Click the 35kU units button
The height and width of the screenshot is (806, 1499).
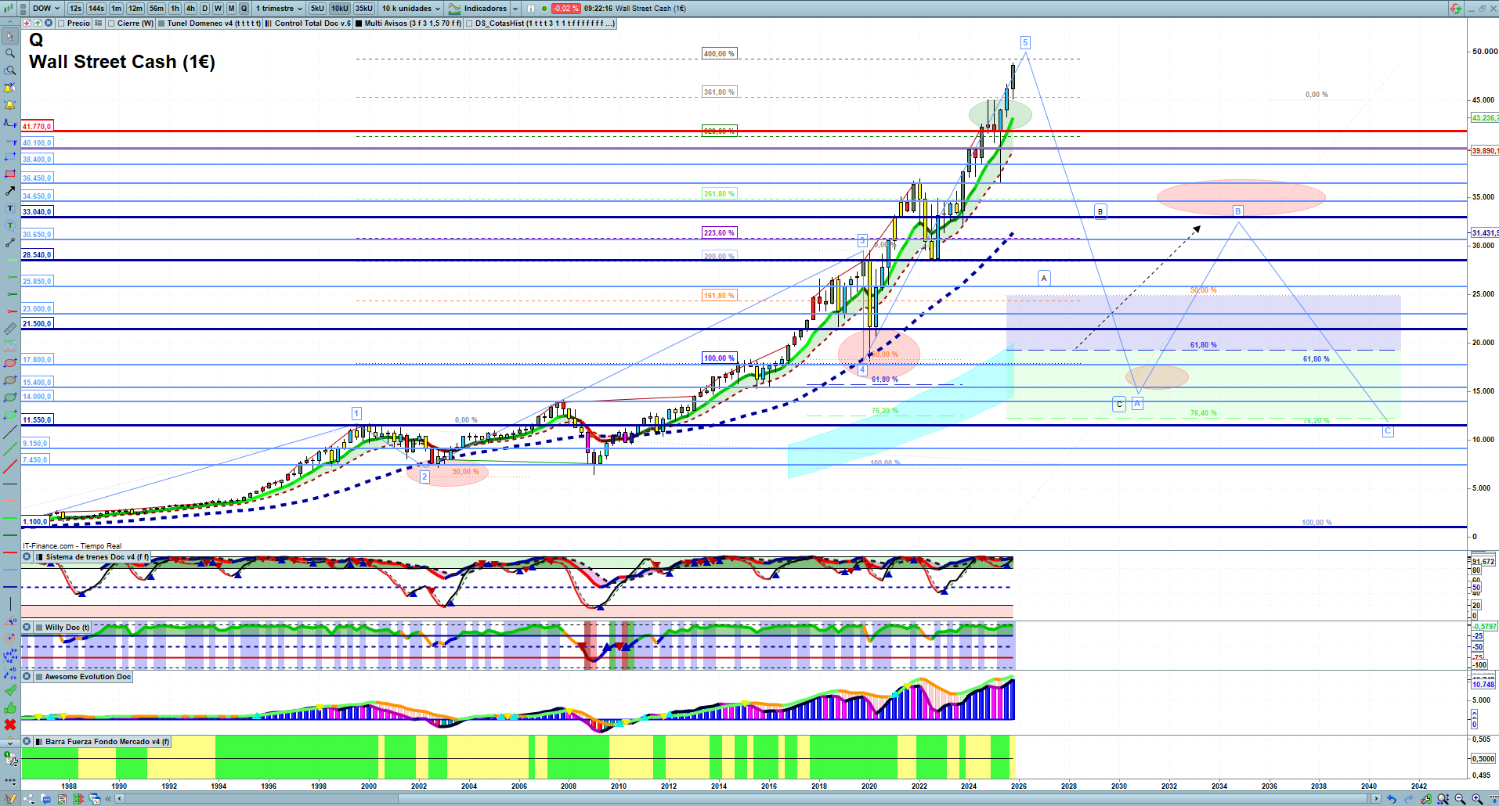click(x=364, y=9)
